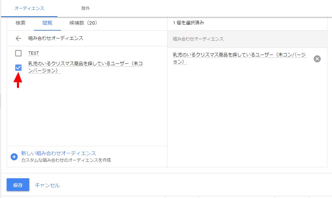Switch to the オーディエンス tab

29,8
